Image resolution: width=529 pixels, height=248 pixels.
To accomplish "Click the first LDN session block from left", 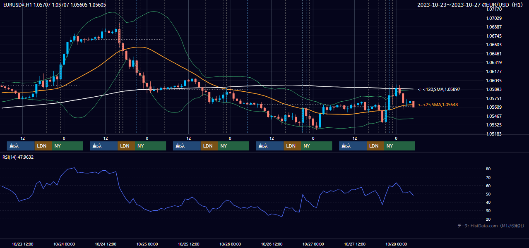I will click(x=43, y=146).
